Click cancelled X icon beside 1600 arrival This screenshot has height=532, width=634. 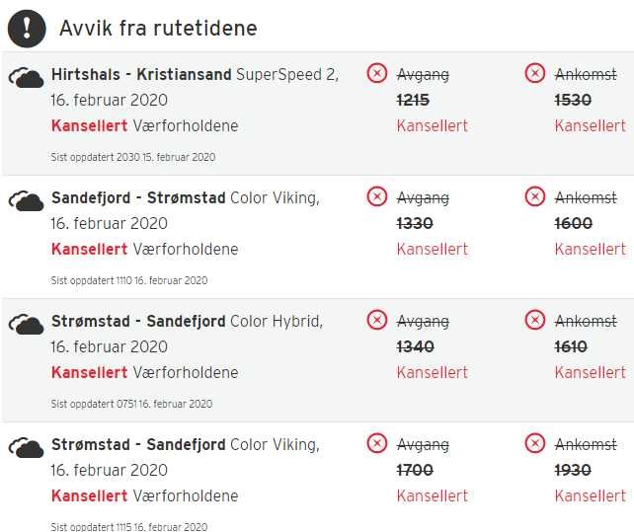pos(535,196)
